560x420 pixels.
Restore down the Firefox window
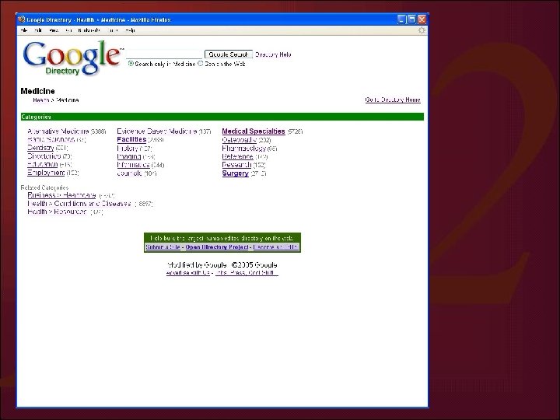pos(411,19)
